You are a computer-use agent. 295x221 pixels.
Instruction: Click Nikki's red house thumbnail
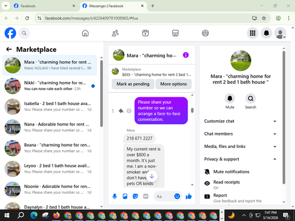coord(12,86)
